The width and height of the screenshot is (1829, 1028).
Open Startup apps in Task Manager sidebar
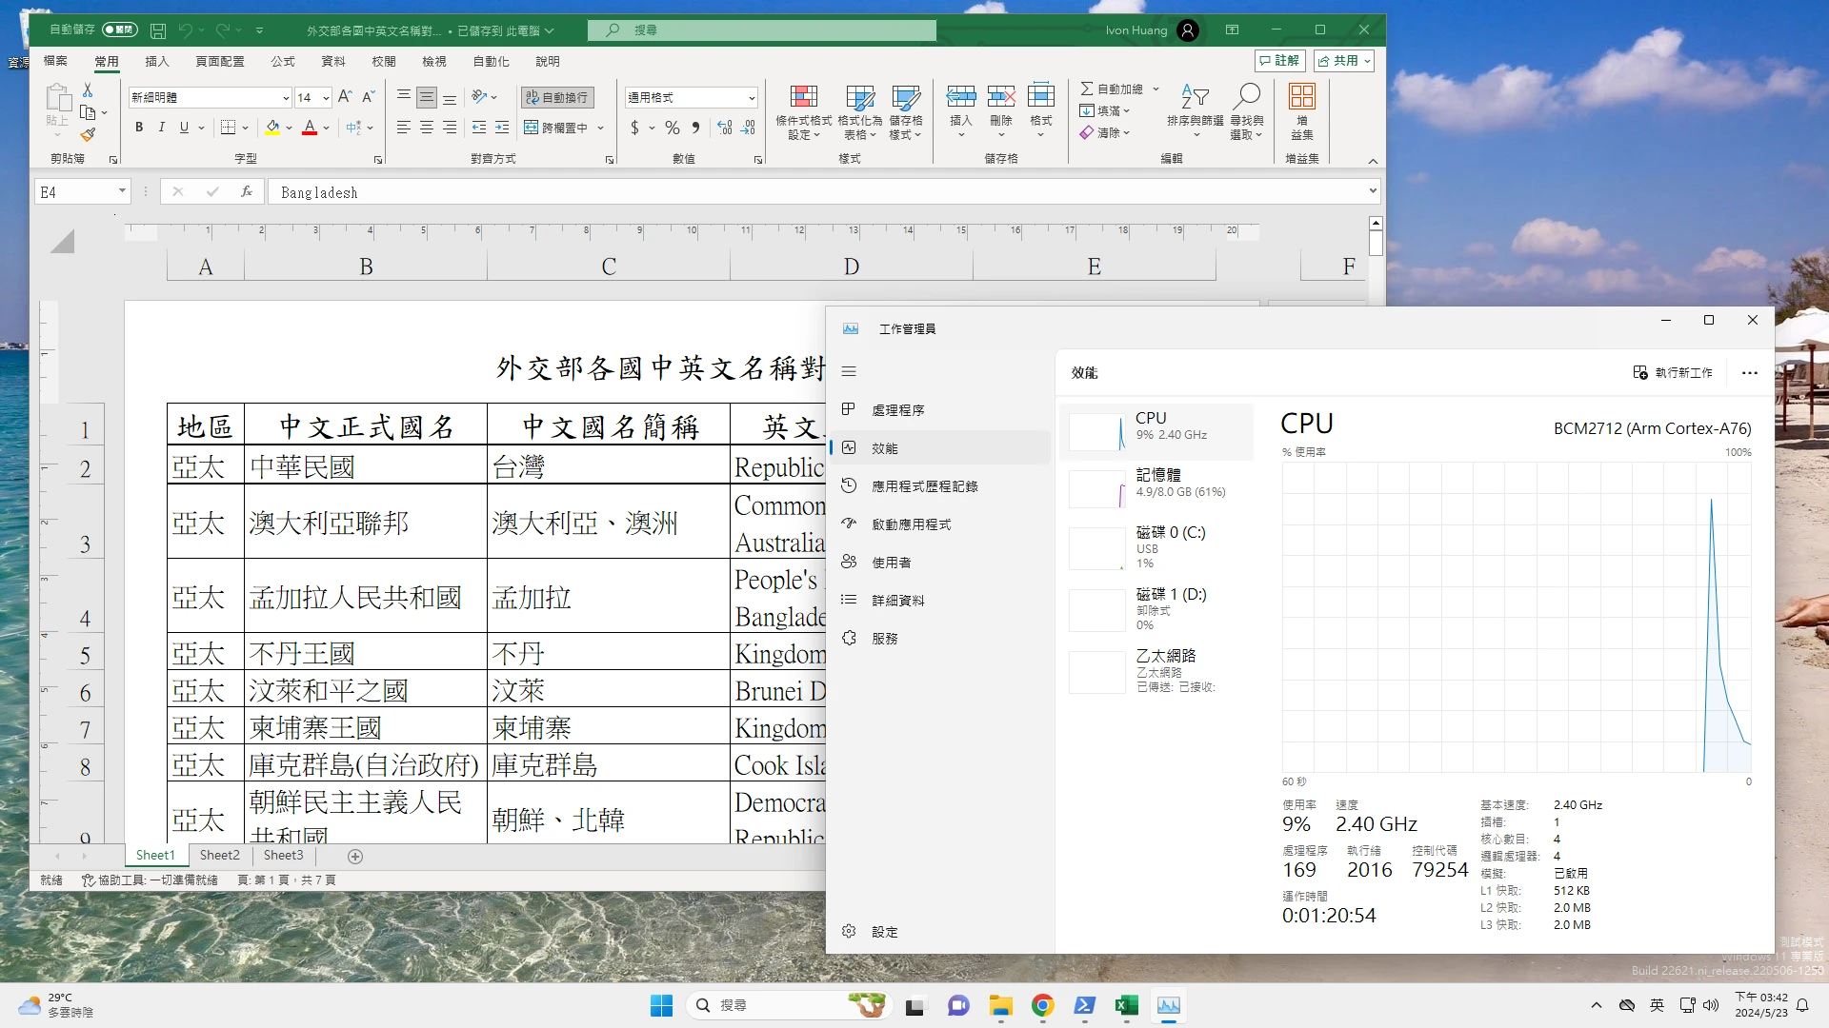click(x=911, y=524)
